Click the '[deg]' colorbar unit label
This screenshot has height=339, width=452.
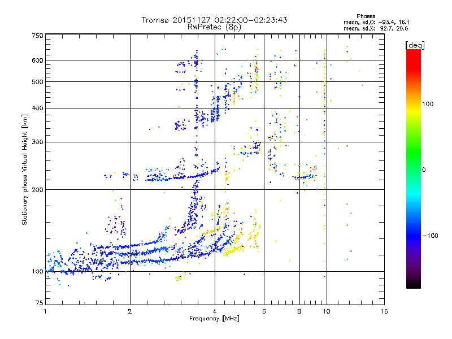pos(415,45)
